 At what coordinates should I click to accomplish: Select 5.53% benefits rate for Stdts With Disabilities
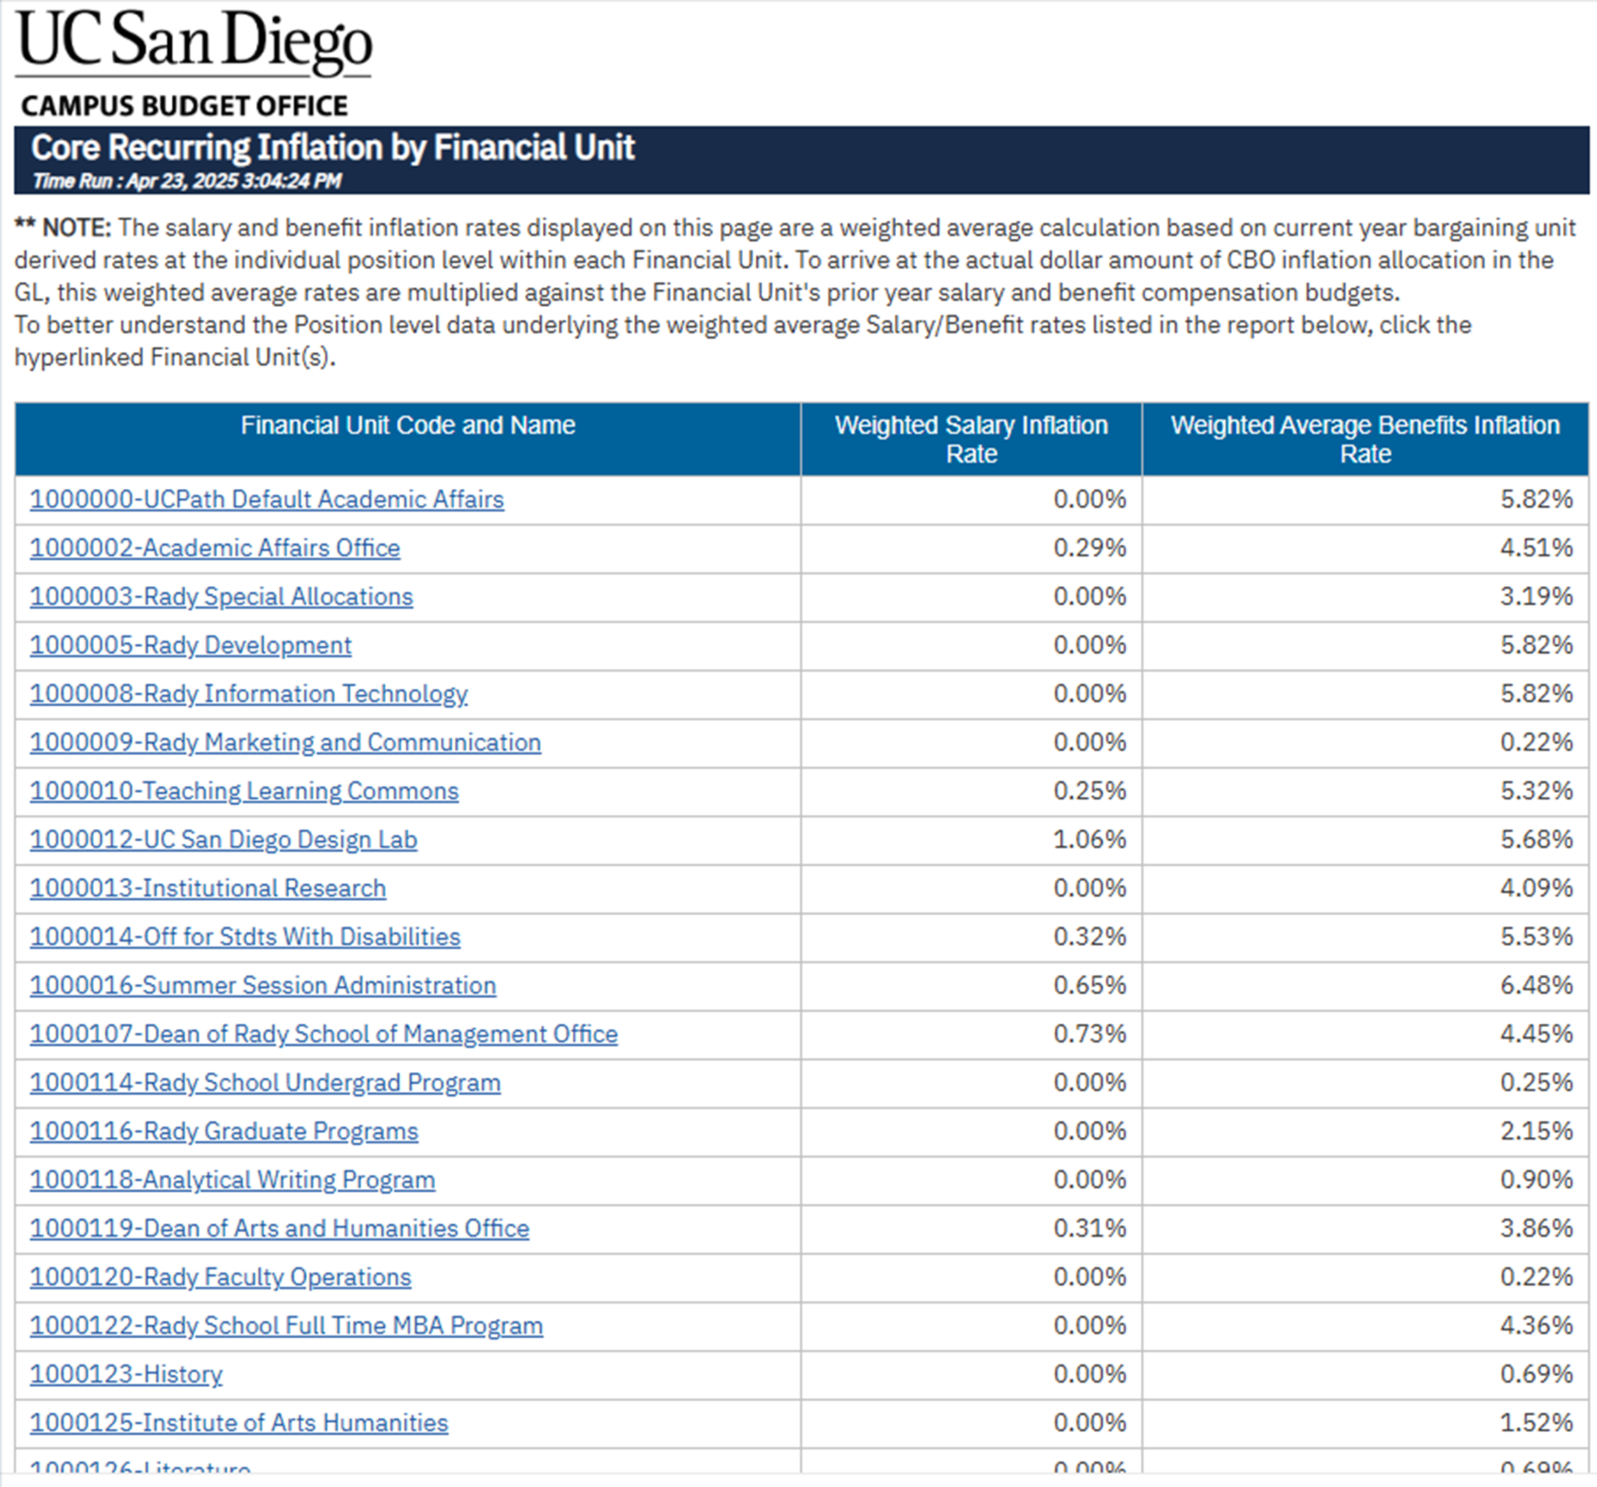[x=1536, y=937]
